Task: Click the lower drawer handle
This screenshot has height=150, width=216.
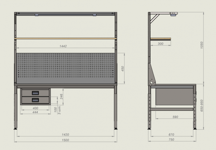Action: 35,100
